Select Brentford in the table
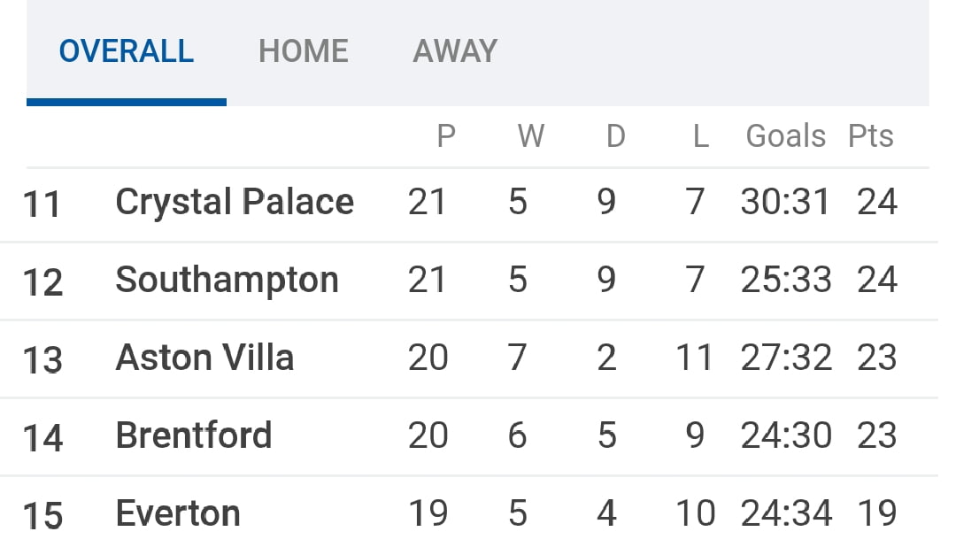 (x=193, y=436)
